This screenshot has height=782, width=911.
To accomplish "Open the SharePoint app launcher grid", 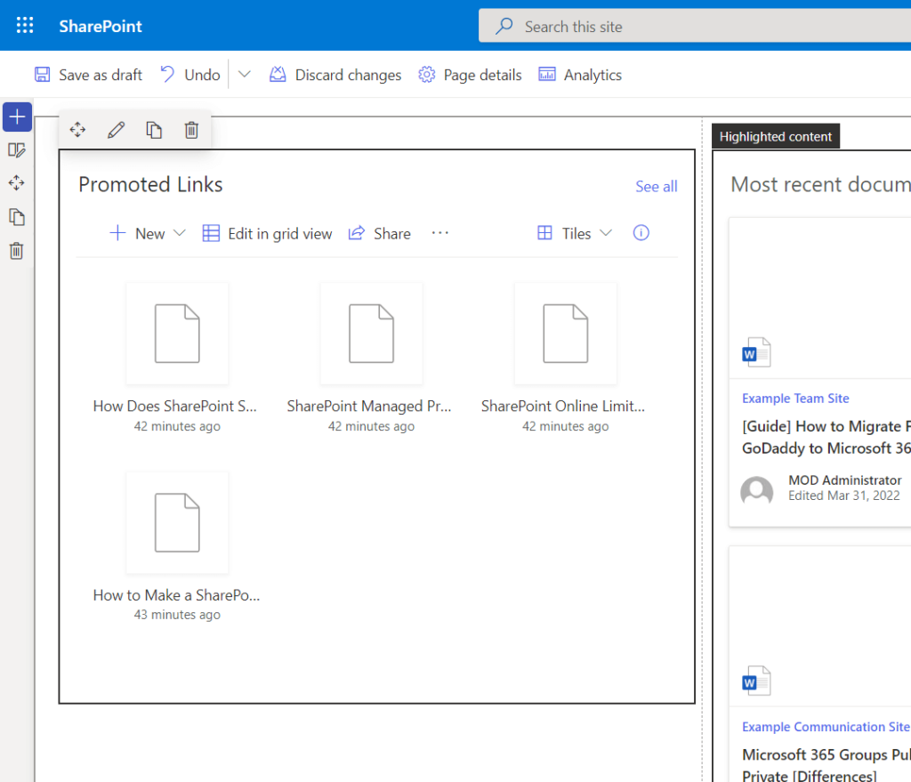I will (25, 26).
